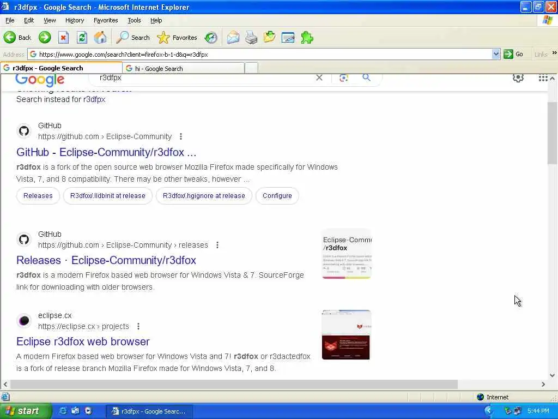This screenshot has height=419, width=558.
Task: Open the View menu
Action: point(50,20)
